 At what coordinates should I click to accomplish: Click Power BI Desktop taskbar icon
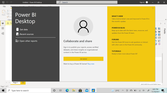pyautogui.click(x=93, y=90)
